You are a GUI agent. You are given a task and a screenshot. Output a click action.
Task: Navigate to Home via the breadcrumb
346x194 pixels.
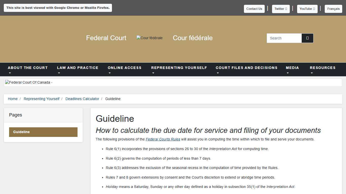pyautogui.click(x=13, y=99)
